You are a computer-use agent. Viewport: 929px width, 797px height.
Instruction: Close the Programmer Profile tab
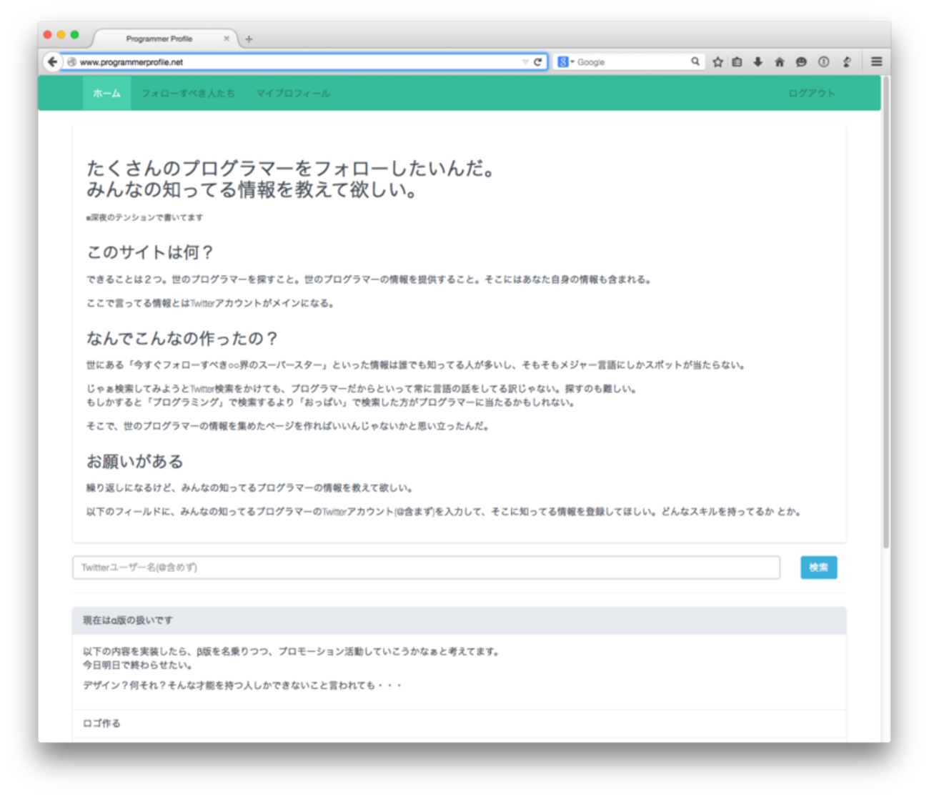coord(227,39)
